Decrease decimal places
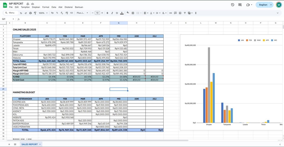 pos(62,13)
